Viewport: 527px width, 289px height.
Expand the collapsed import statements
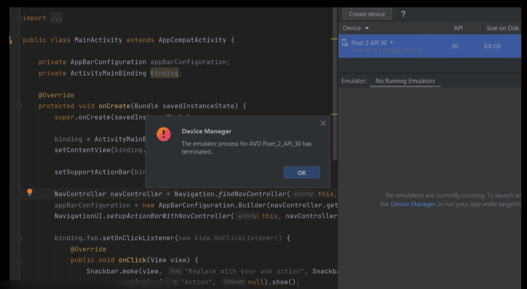tap(19, 17)
